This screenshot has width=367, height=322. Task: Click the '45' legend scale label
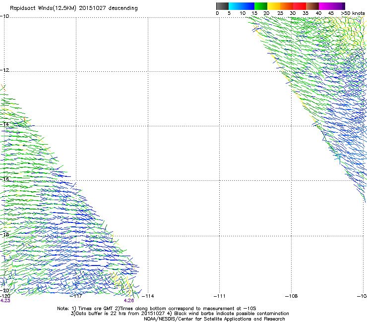[x=331, y=13]
